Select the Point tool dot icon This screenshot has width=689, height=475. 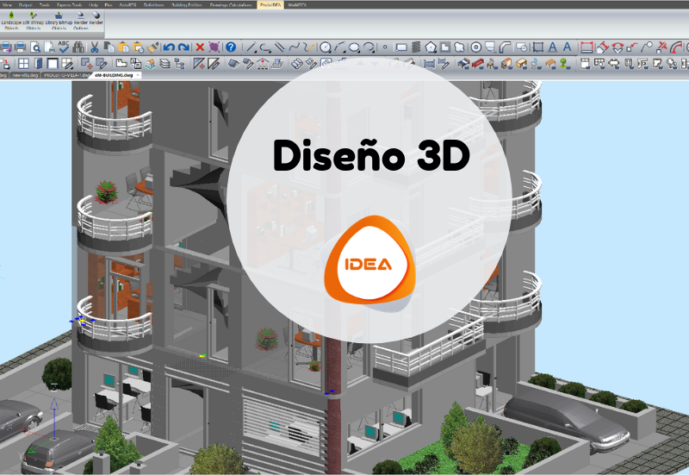pos(385,47)
